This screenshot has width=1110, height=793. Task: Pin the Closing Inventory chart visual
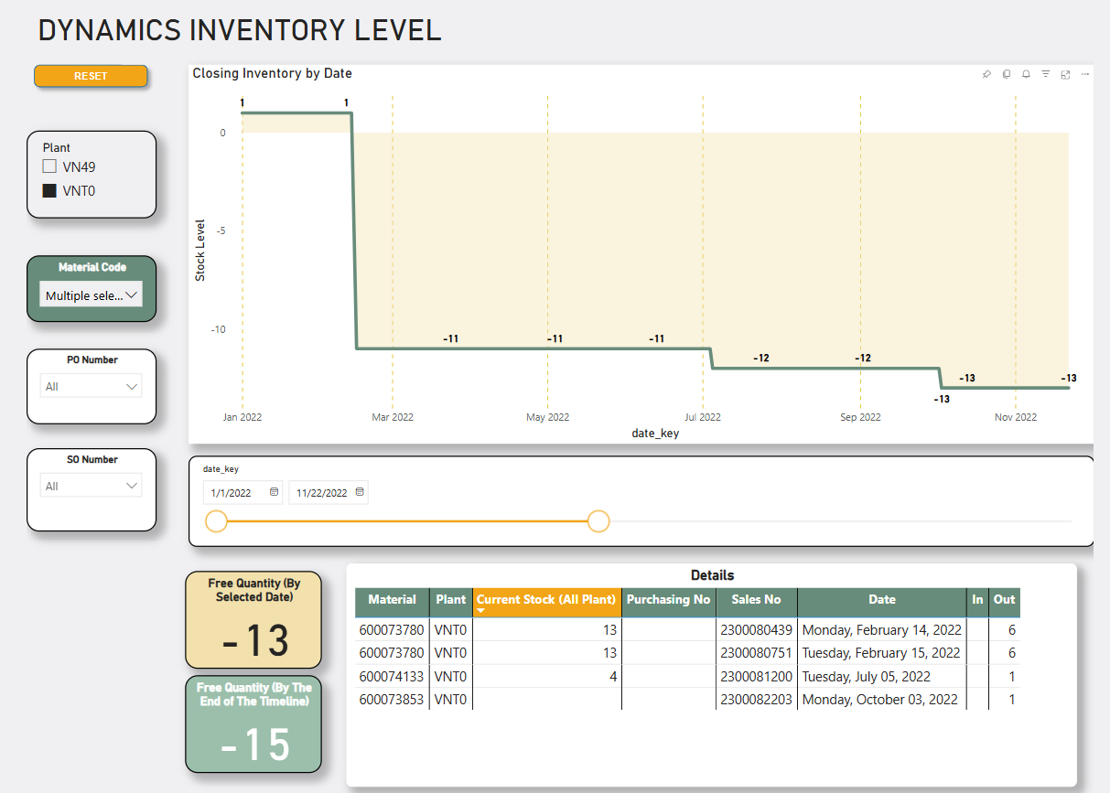[986, 74]
